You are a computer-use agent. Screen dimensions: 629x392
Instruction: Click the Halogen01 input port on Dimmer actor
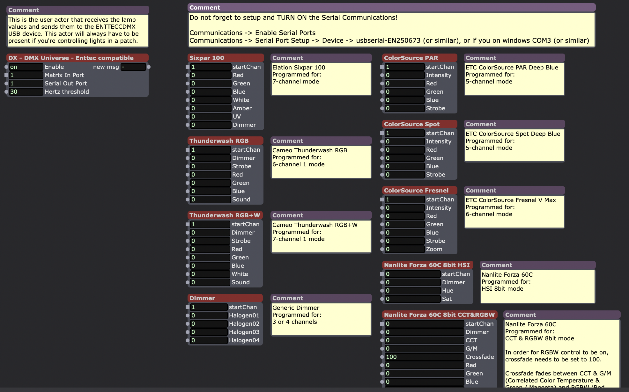tap(188, 315)
